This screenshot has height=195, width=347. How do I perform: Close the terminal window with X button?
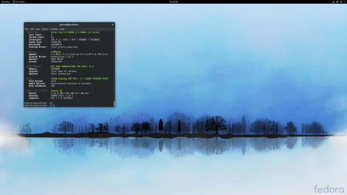113,25
